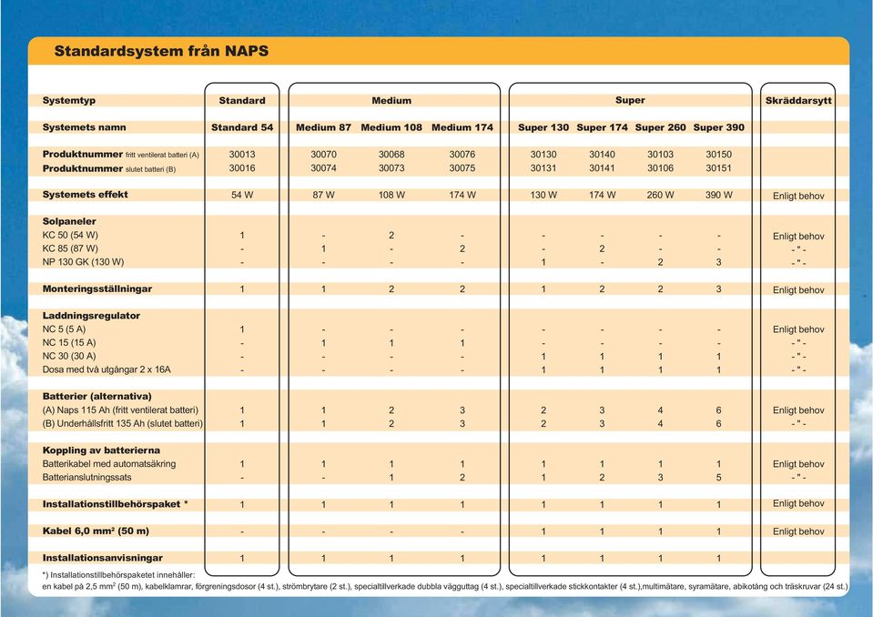Click the "Batterianslutningssats" row label
This screenshot has width=873, height=617.
pyautogui.click(x=86, y=478)
